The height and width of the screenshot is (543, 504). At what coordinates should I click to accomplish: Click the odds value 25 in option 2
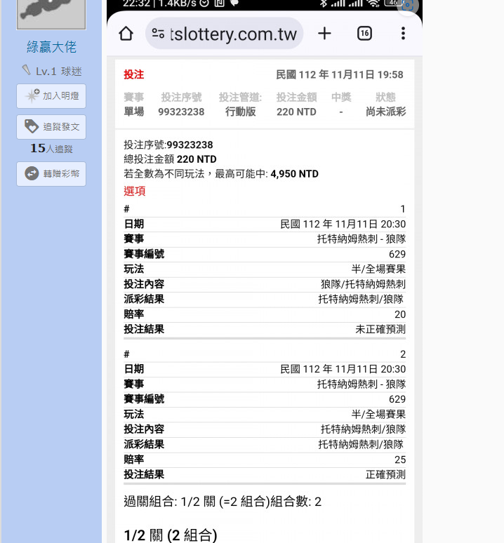click(x=400, y=460)
